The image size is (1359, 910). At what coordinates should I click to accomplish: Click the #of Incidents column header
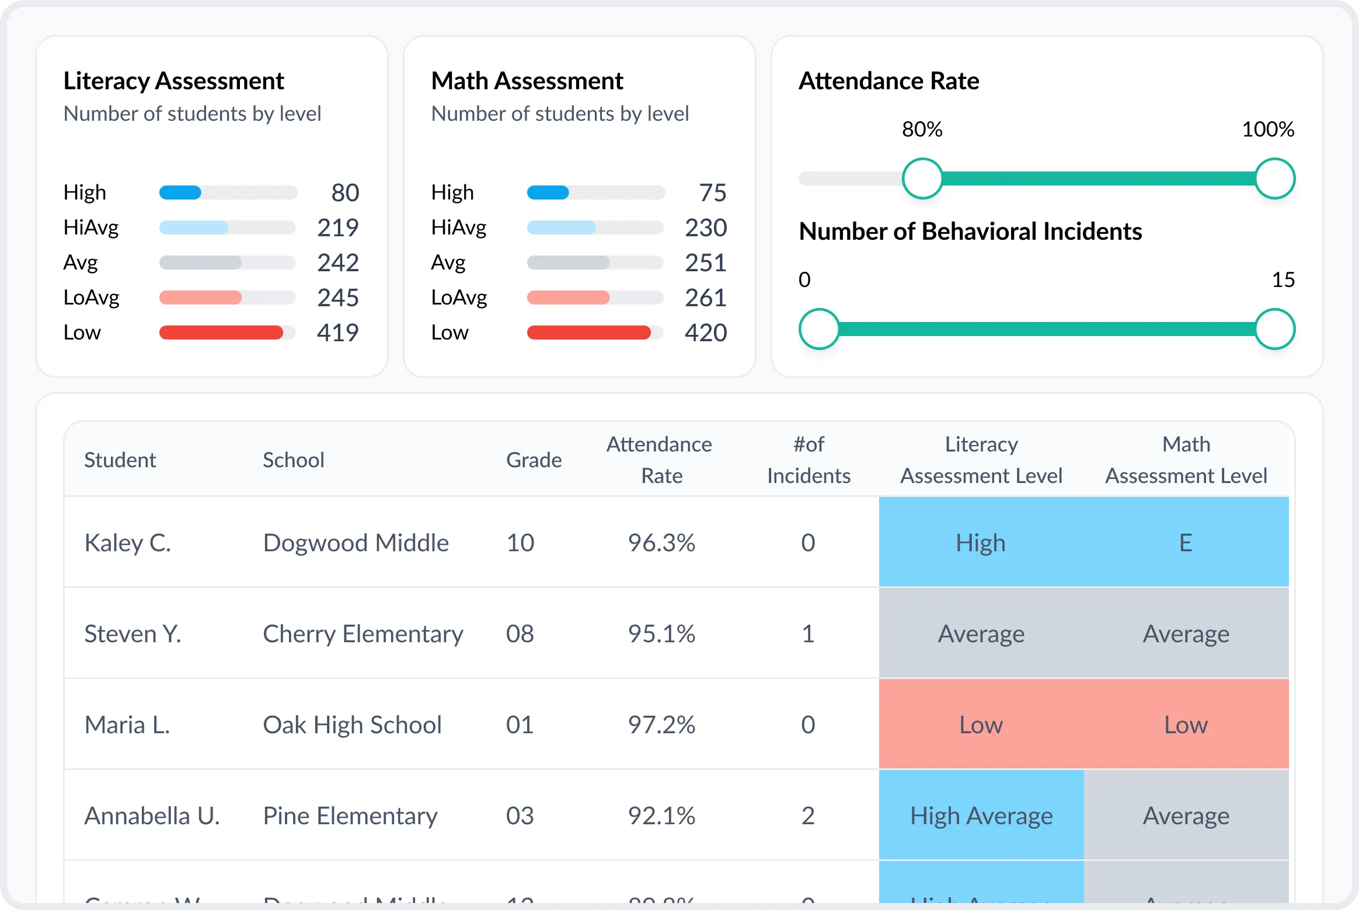(809, 460)
